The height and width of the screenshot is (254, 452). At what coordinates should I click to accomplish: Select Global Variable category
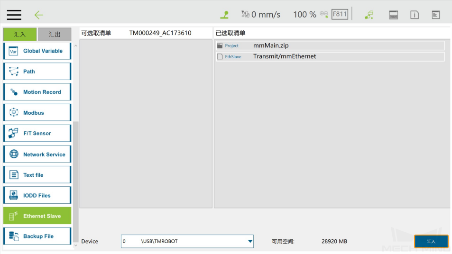click(x=37, y=51)
